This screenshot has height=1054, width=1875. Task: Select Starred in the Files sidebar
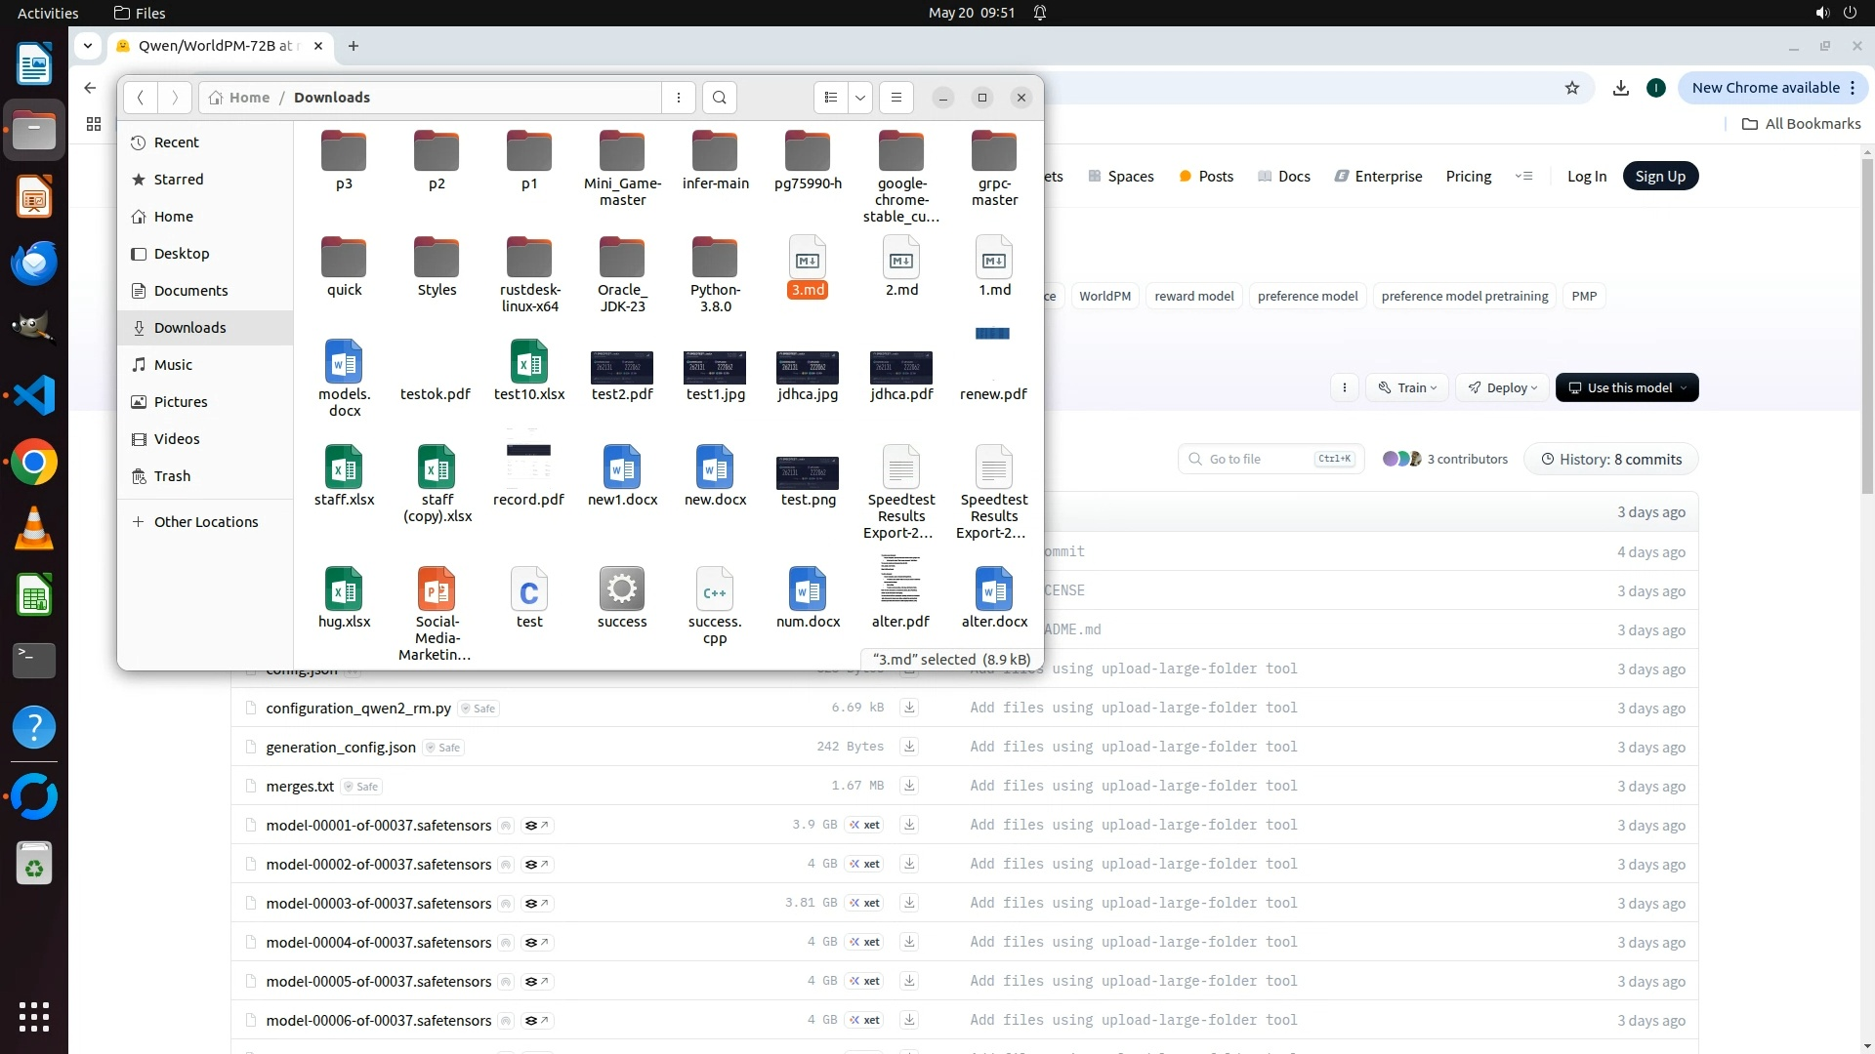click(178, 180)
